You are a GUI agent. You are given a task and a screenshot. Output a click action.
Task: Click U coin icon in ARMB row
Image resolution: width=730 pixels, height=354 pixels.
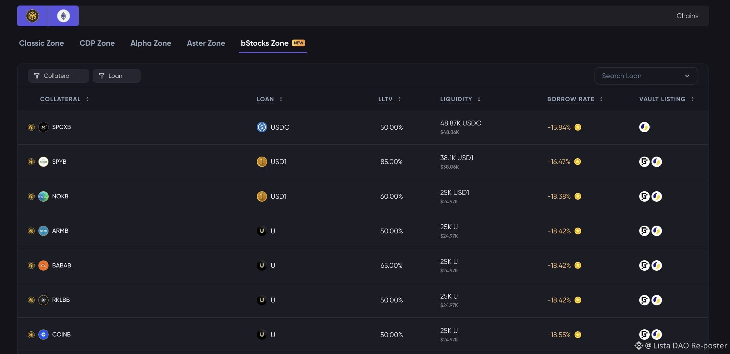coord(262,231)
